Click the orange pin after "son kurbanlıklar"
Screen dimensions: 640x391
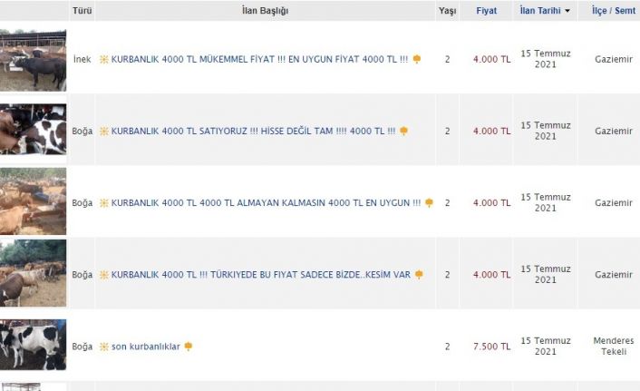[189, 347]
